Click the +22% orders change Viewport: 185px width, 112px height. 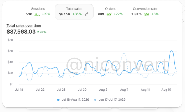(x=118, y=14)
